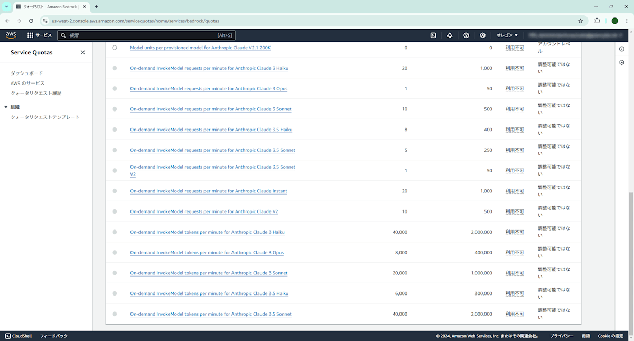Image resolution: width=634 pixels, height=341 pixels.
Task: Collapse the 組織 section in sidebar
Action: click(x=6, y=107)
